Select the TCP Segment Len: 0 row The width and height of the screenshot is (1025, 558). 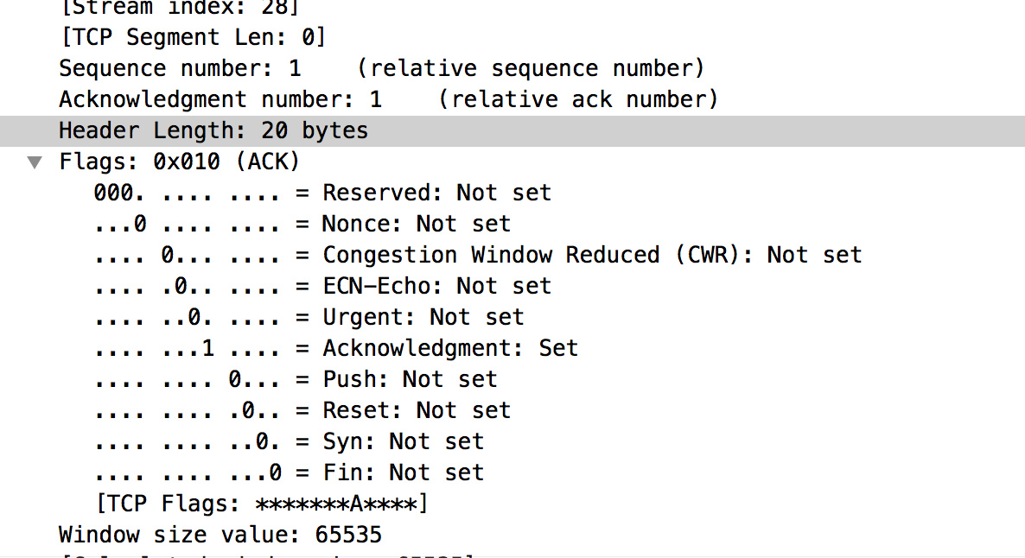coord(192,37)
